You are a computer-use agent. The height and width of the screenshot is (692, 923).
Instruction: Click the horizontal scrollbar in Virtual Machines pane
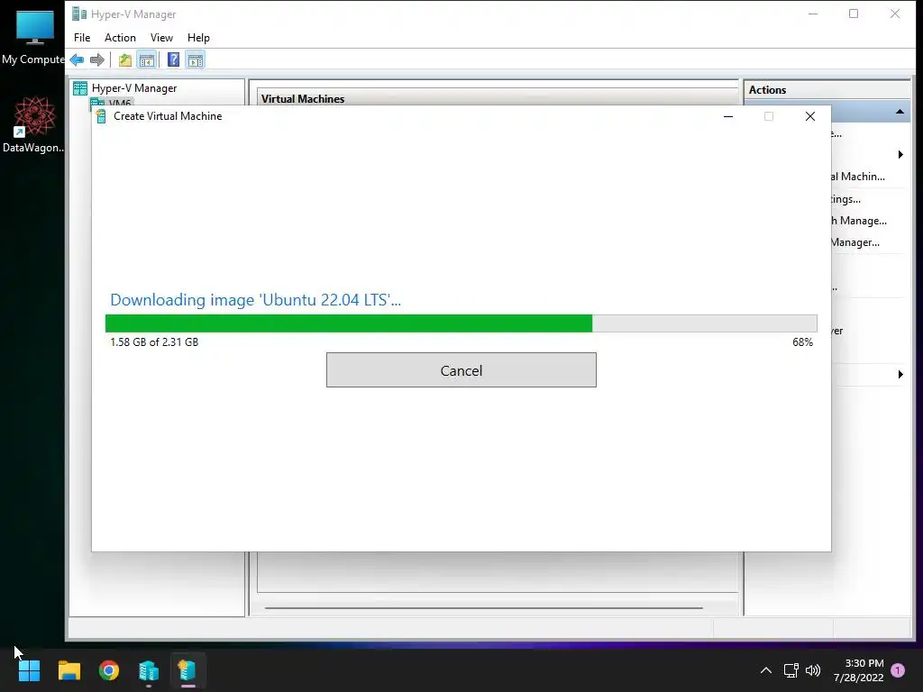coord(484,608)
